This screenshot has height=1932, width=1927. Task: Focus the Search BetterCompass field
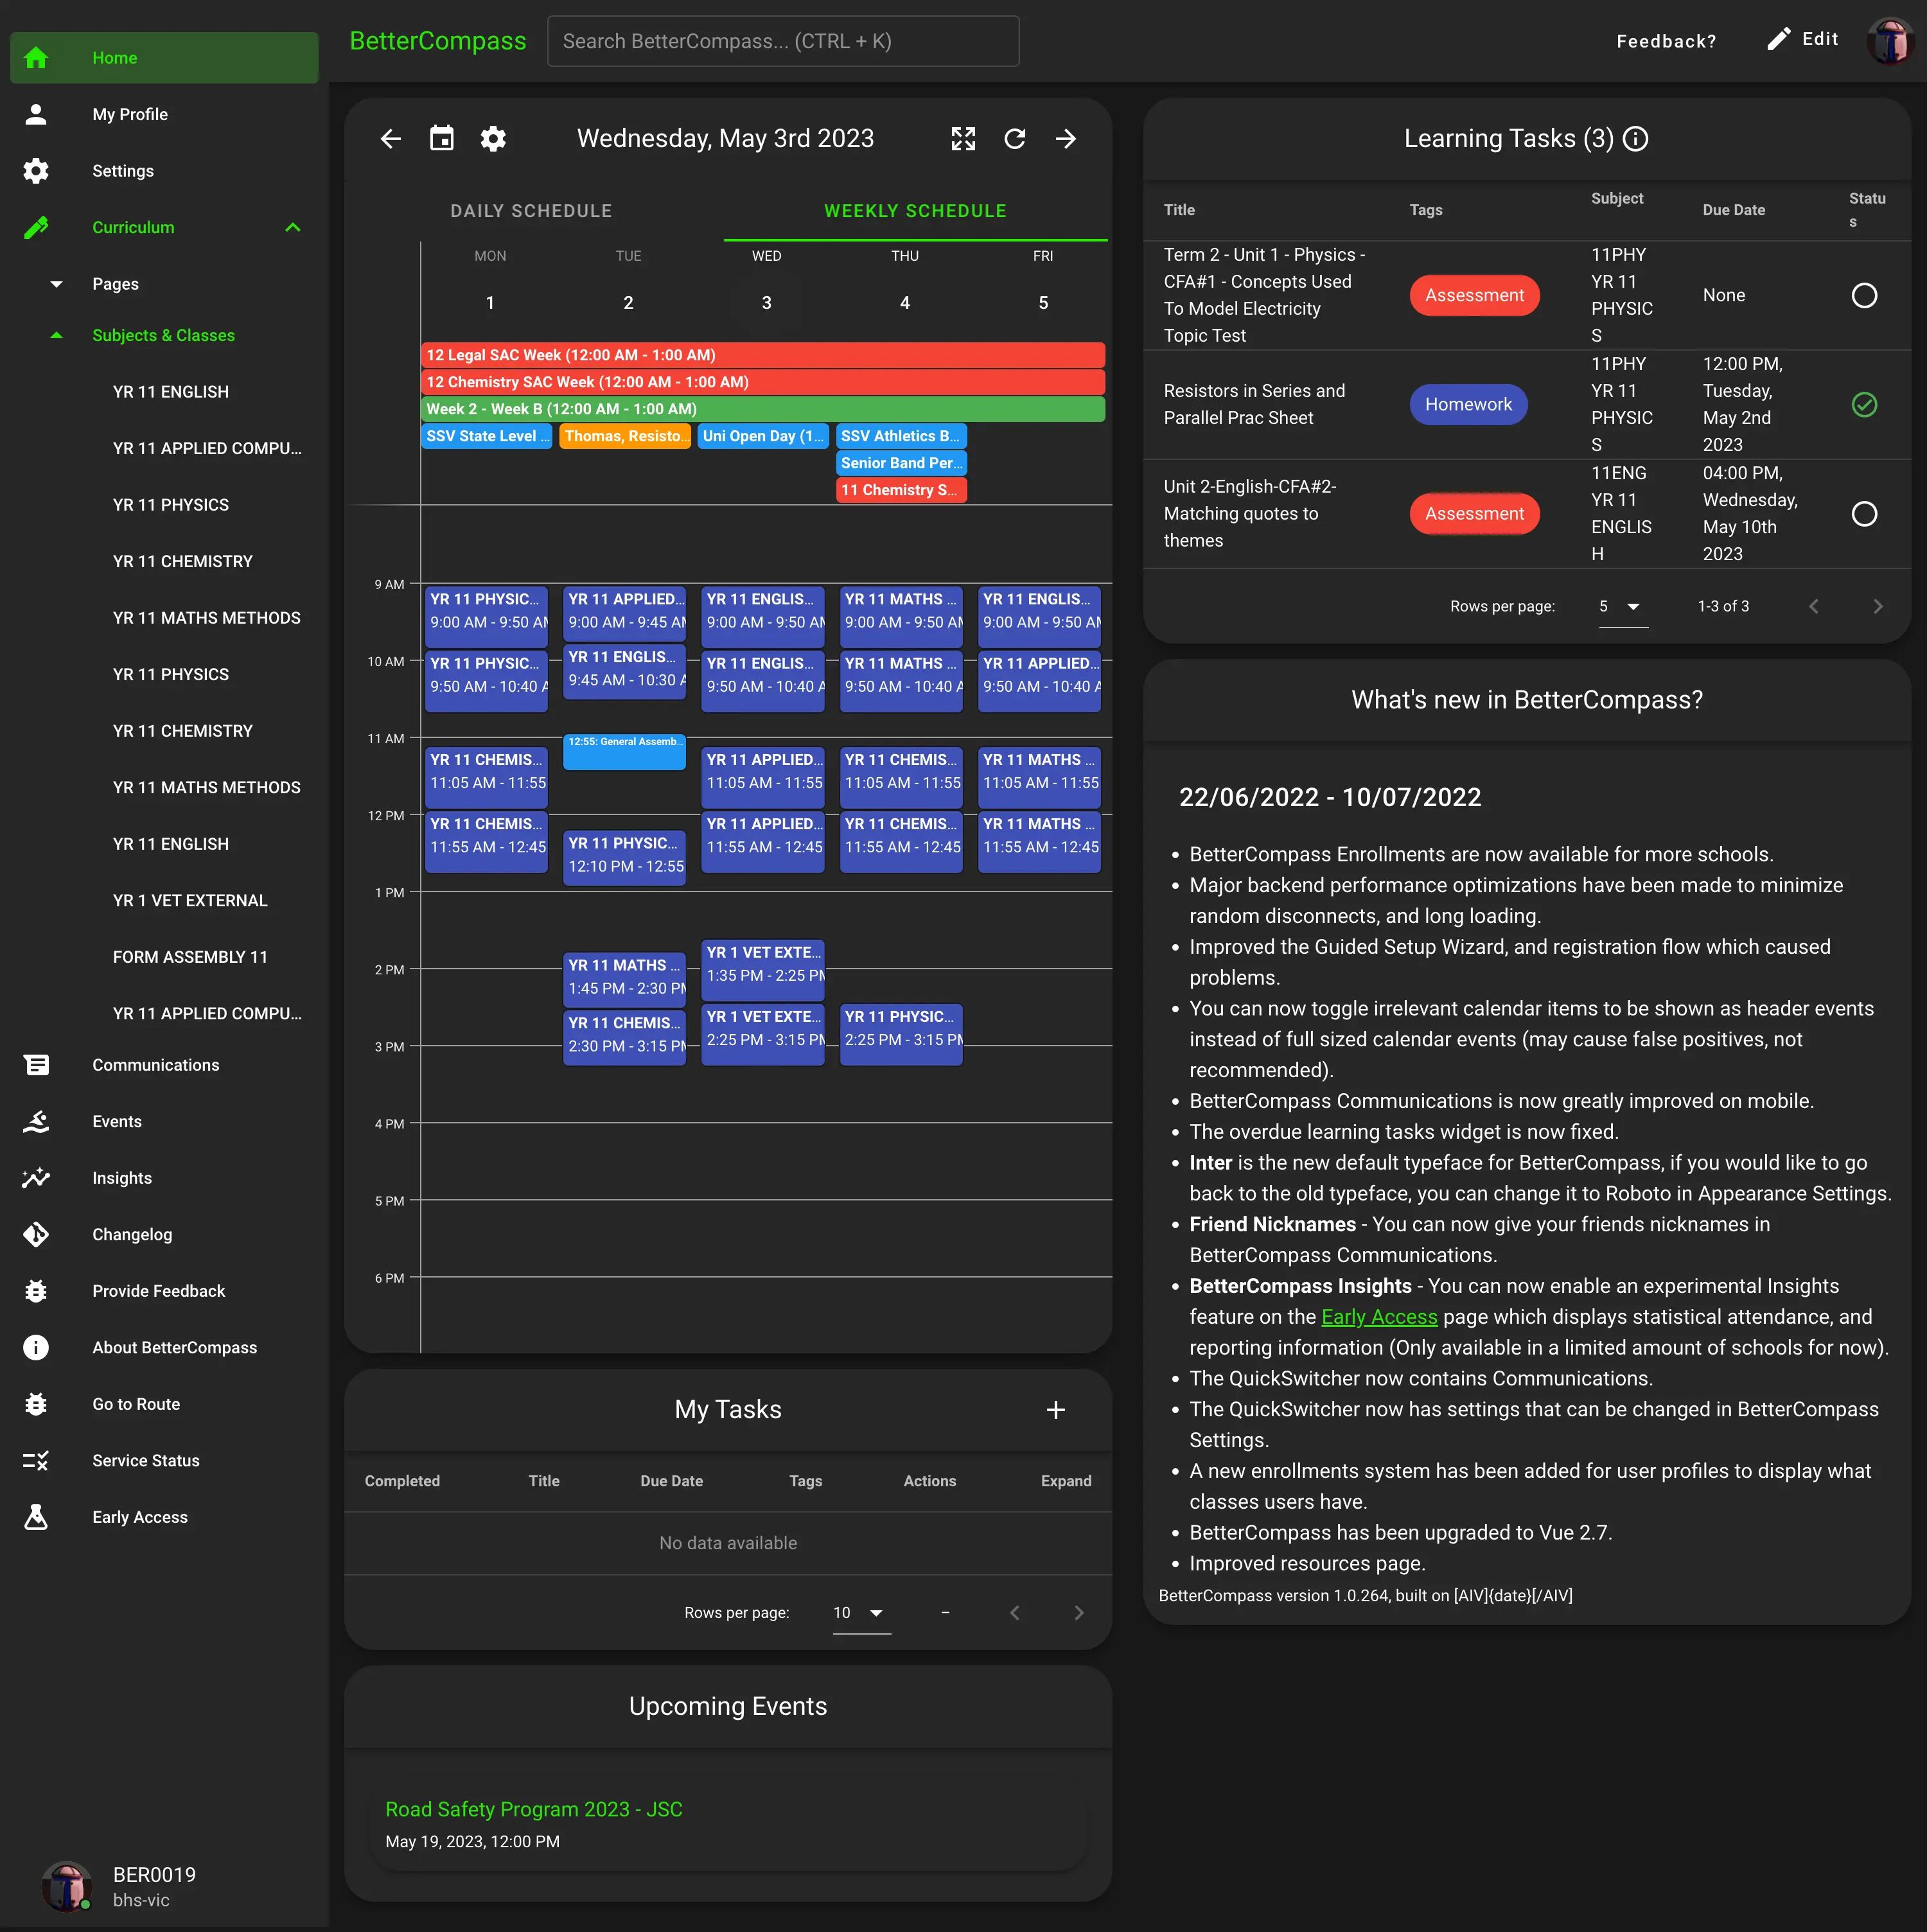click(783, 41)
